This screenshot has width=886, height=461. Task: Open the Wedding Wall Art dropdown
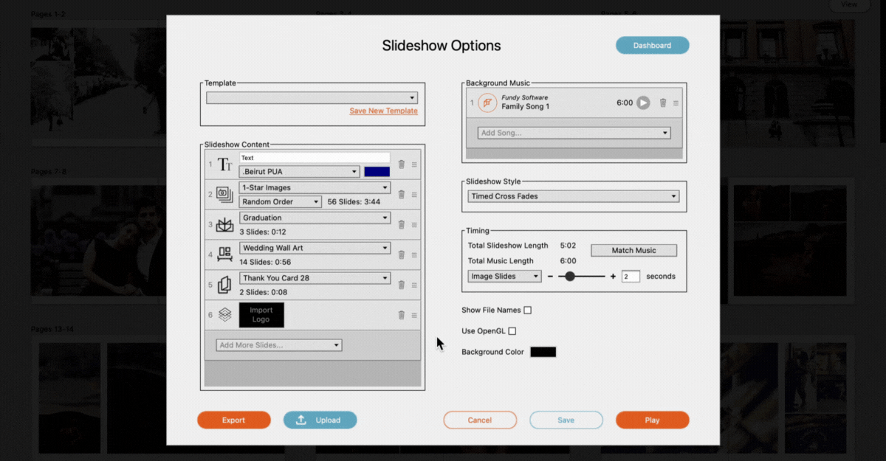click(315, 249)
